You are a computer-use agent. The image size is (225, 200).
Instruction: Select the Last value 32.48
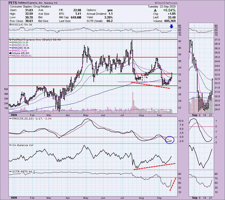172,17
